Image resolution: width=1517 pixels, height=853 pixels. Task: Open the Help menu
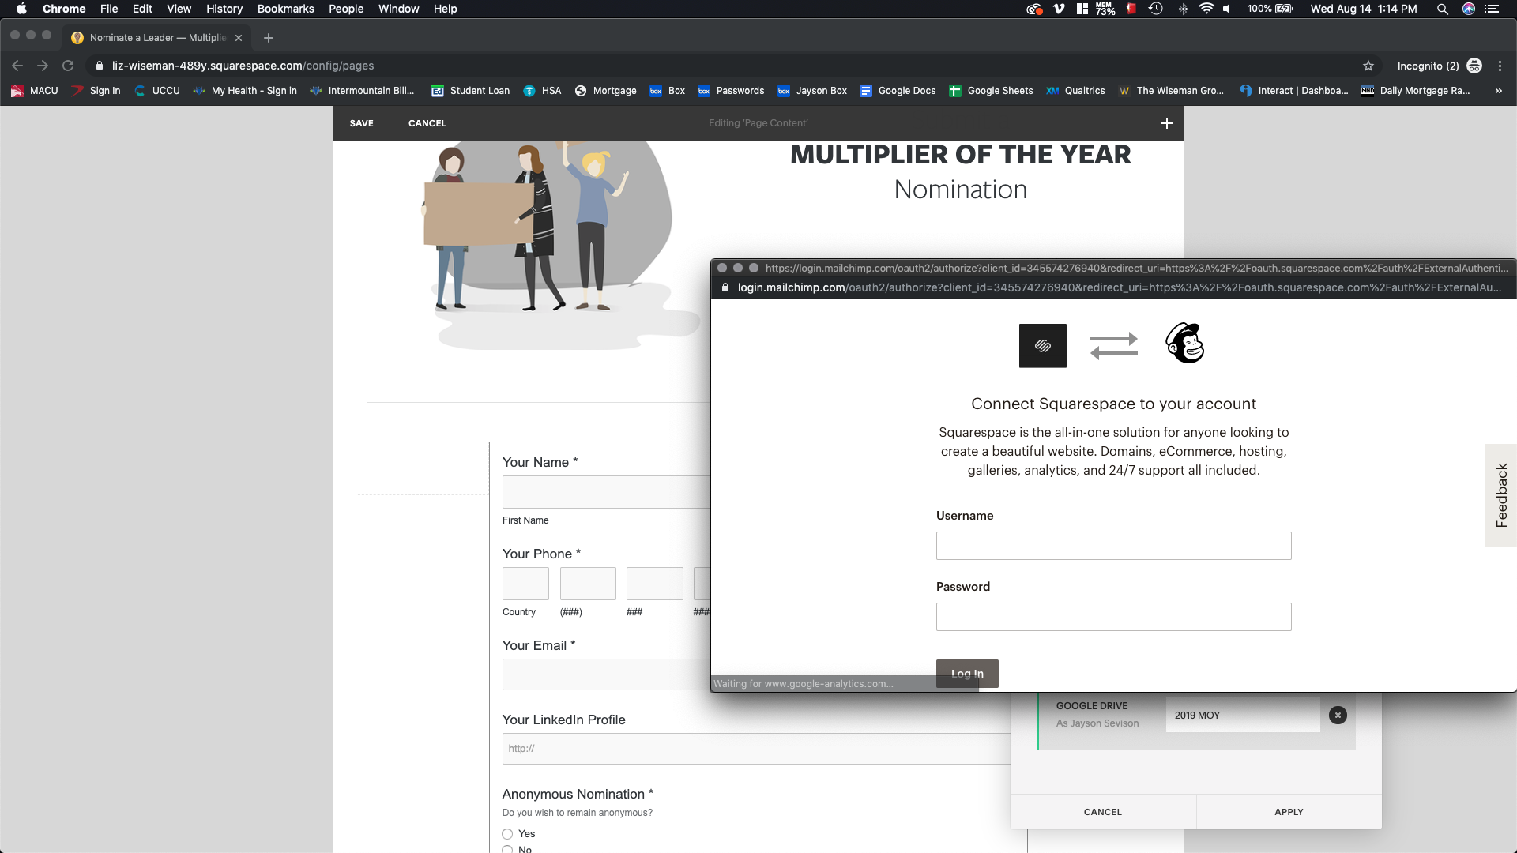[x=445, y=9]
